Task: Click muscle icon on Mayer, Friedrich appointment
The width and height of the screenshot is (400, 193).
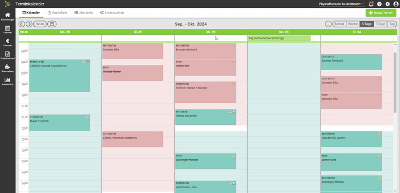Action: point(88,117)
